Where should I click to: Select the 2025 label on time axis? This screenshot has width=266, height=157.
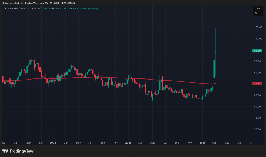pyautogui.click(x=129, y=142)
